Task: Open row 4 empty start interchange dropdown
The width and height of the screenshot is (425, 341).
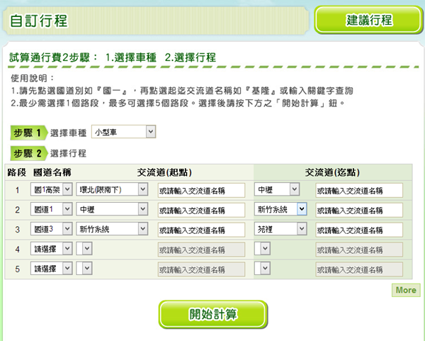Action: tap(84, 249)
